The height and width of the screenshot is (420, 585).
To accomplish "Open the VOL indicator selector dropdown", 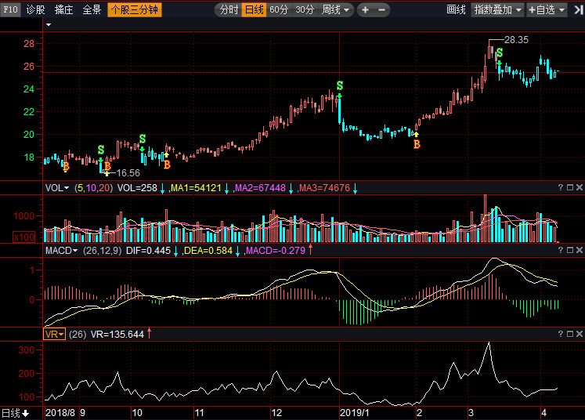I will (57, 188).
